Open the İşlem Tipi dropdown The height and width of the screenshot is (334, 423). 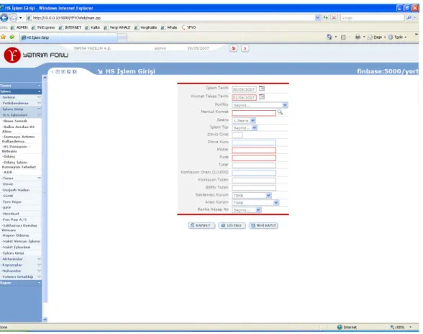pos(245,127)
